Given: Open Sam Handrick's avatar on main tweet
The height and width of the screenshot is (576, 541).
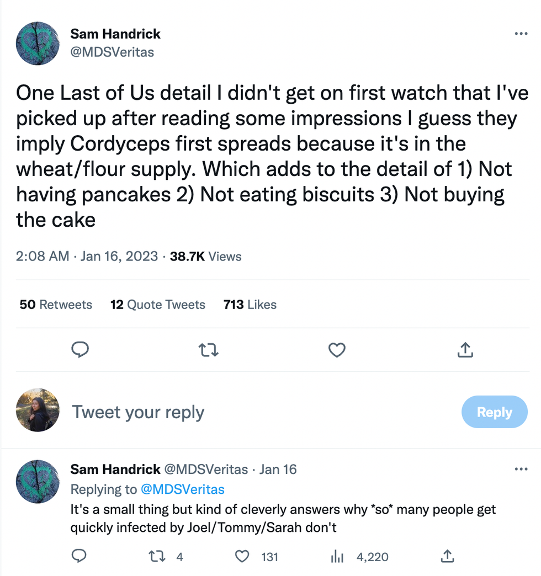Looking at the screenshot, I should (38, 44).
